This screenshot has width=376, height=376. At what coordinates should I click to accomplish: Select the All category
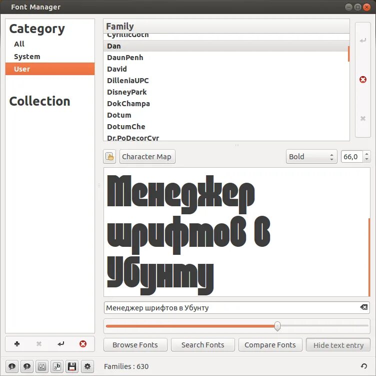[50, 44]
